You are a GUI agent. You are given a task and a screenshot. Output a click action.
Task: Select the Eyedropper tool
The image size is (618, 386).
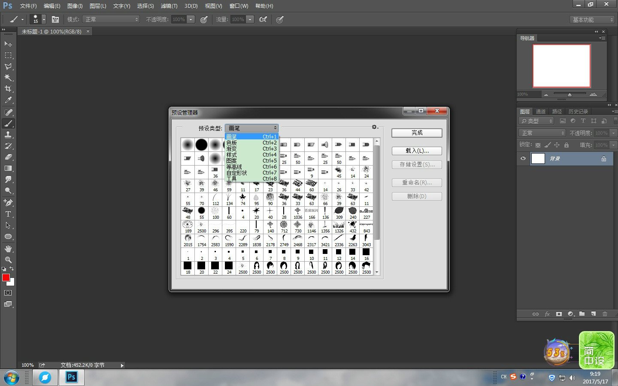[x=8, y=100]
